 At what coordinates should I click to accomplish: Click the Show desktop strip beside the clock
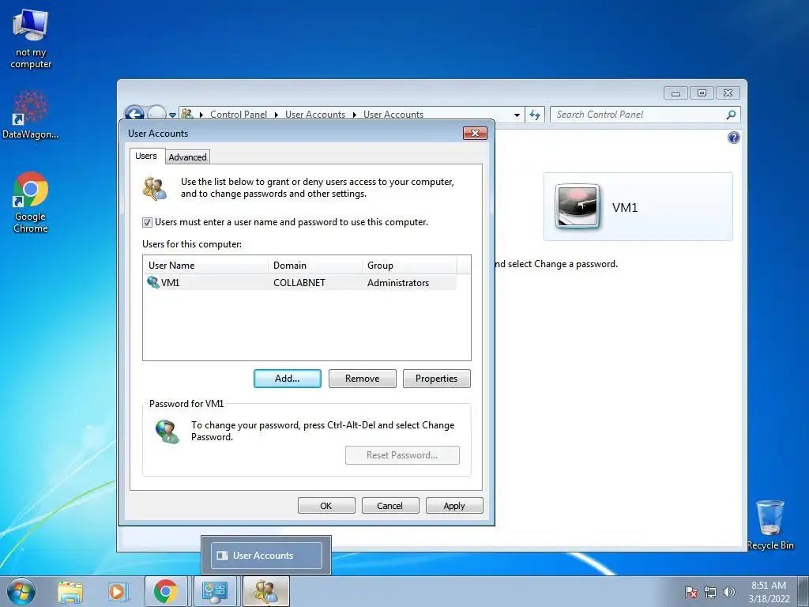tap(804, 591)
